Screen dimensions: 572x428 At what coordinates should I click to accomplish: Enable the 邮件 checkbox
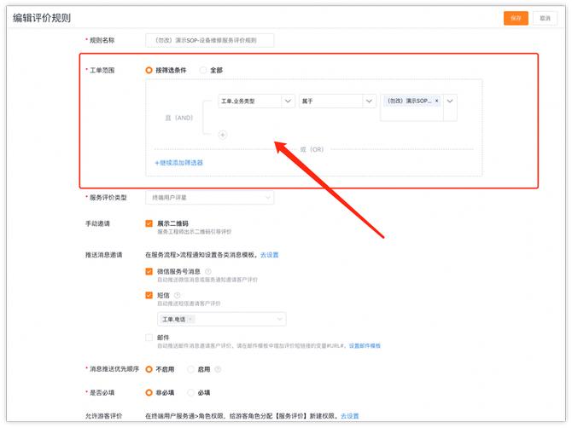click(x=149, y=338)
